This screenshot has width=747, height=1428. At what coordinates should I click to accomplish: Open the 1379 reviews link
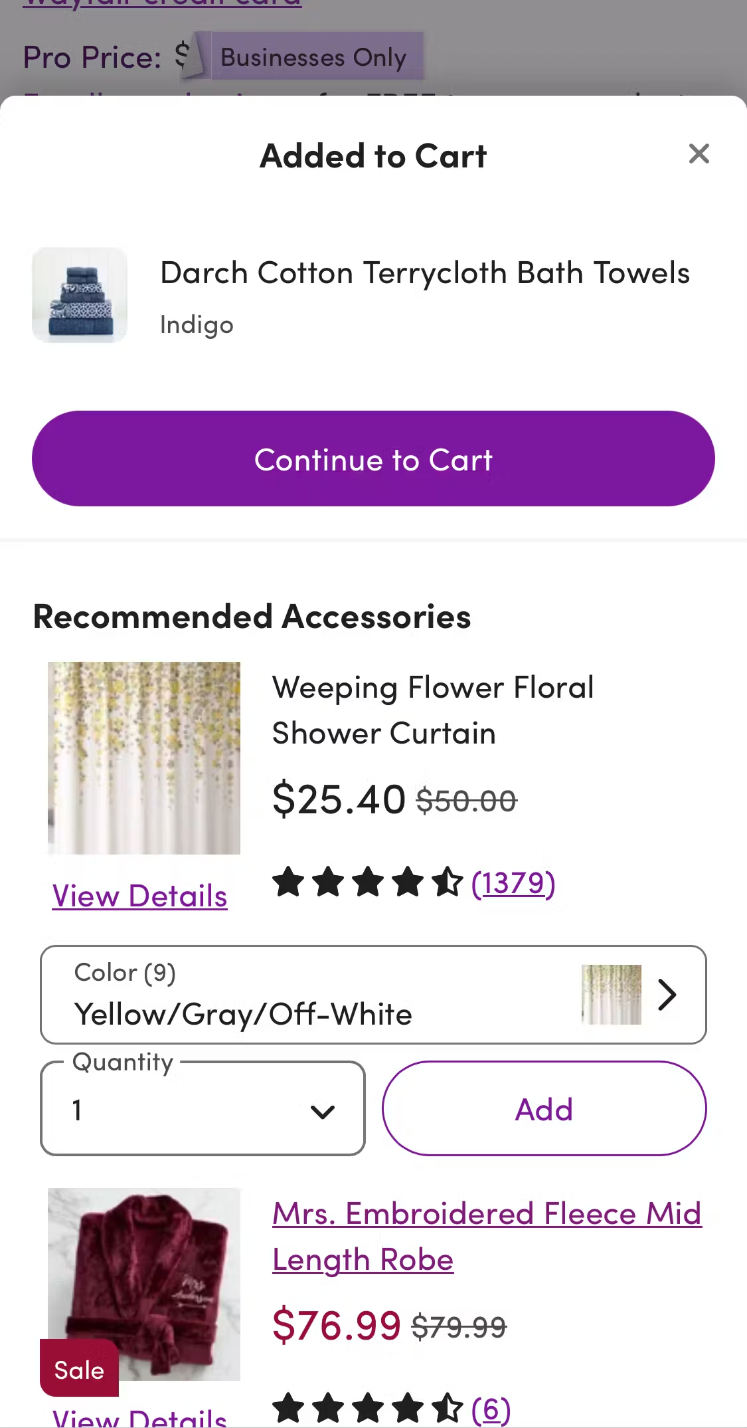[x=513, y=883]
